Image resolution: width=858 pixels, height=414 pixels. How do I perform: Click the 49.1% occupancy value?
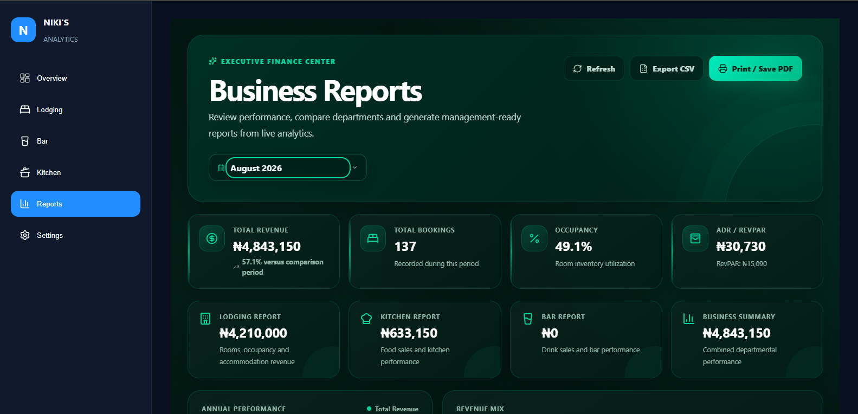click(x=573, y=247)
